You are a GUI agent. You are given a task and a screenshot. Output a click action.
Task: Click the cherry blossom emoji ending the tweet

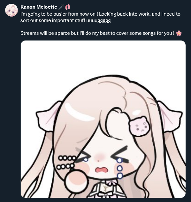(x=179, y=33)
